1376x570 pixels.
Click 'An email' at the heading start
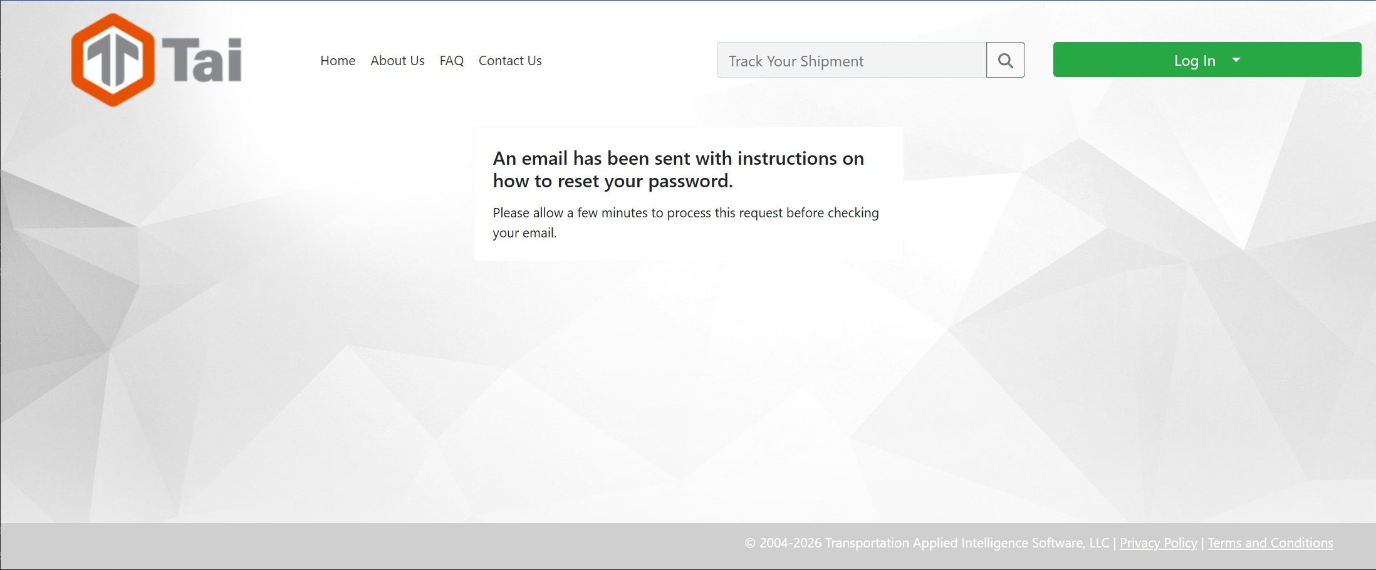[530, 158]
